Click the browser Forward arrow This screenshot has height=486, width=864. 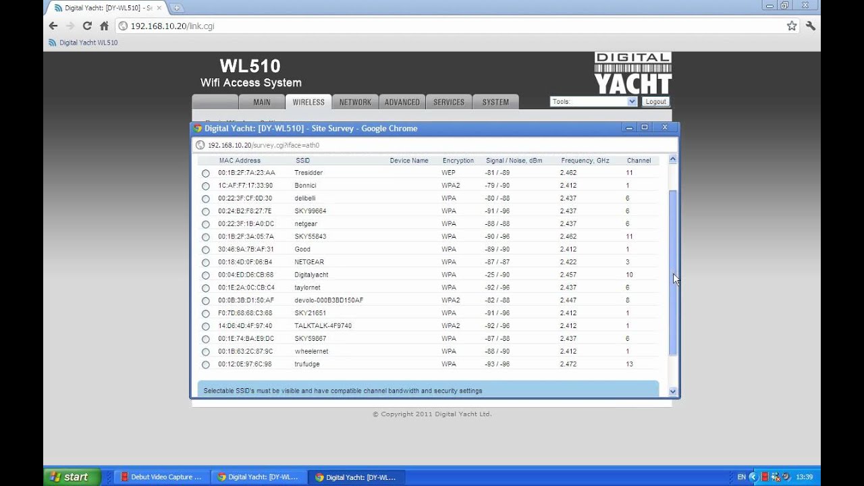pos(70,26)
